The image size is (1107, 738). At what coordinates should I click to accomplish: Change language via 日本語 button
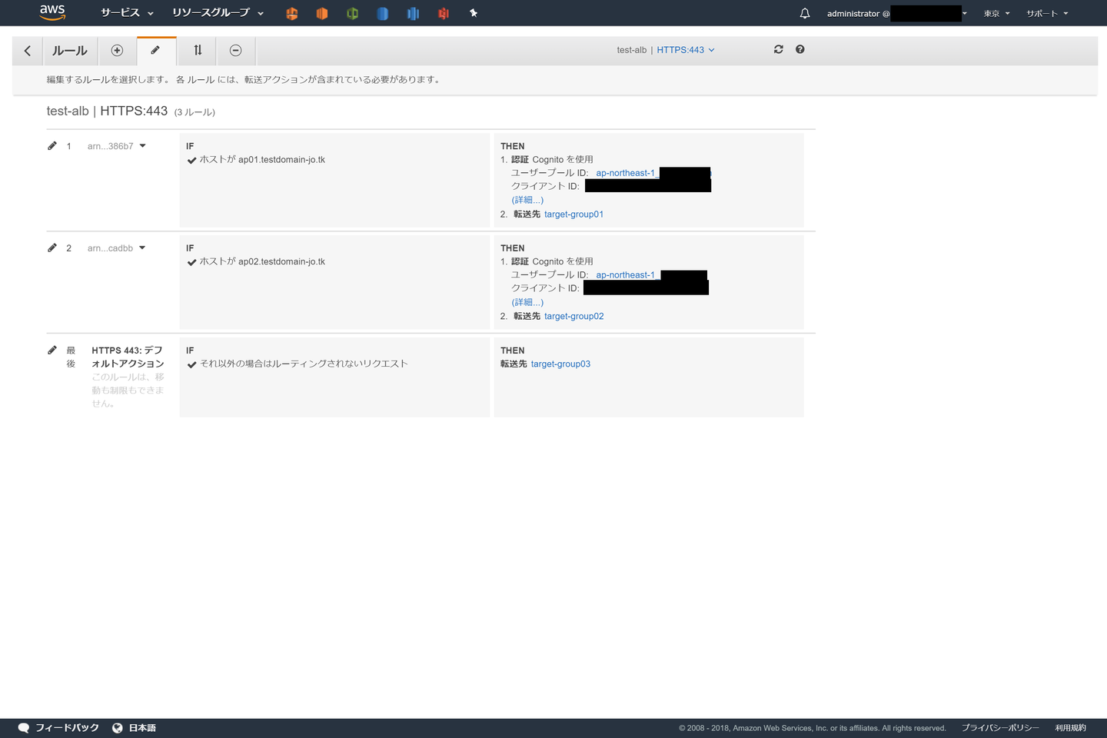coord(134,728)
